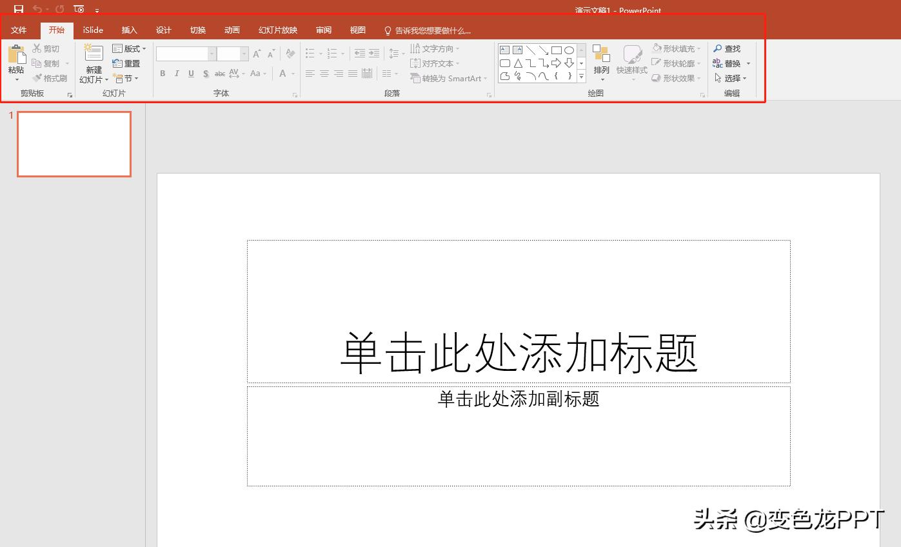Toggle bold formatting in the Font group
This screenshot has width=901, height=547.
pyautogui.click(x=163, y=74)
